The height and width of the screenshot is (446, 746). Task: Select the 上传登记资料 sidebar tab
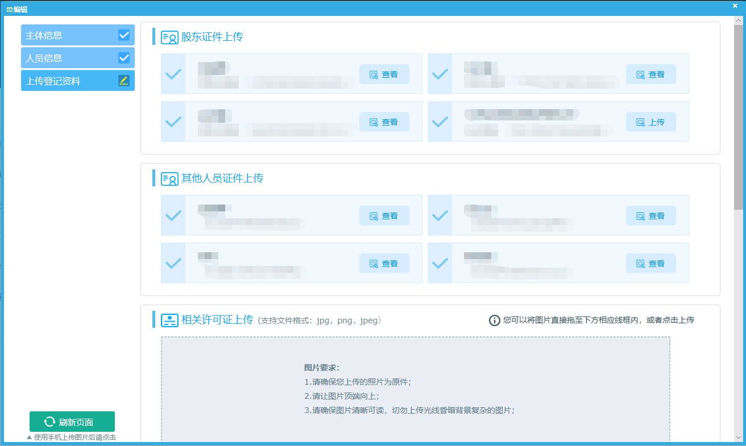68,81
